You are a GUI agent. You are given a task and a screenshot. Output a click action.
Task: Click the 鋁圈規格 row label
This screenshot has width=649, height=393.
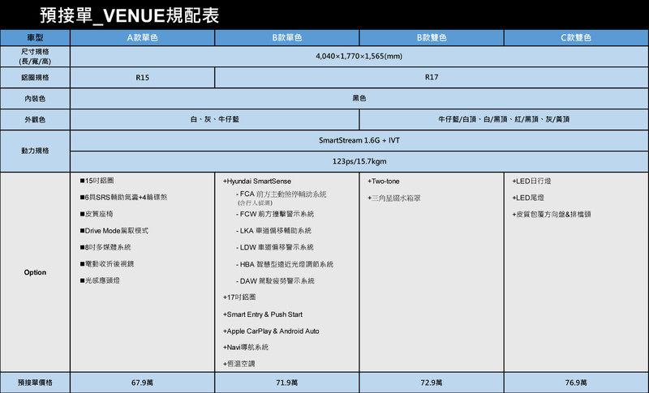[35, 78]
